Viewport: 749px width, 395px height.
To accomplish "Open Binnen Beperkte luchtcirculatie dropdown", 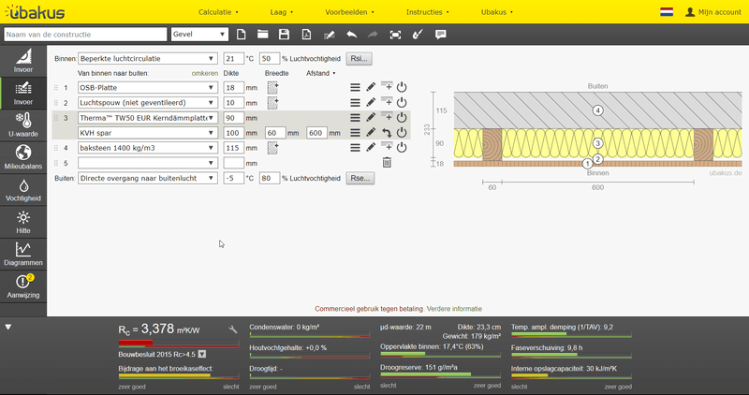I will coord(148,59).
